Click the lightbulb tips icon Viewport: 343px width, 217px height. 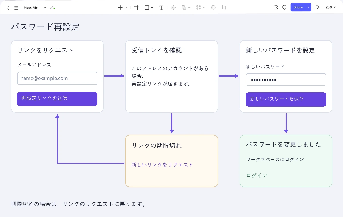[284, 7]
